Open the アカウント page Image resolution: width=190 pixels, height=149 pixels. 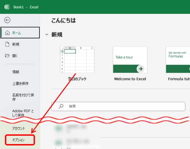point(19,129)
